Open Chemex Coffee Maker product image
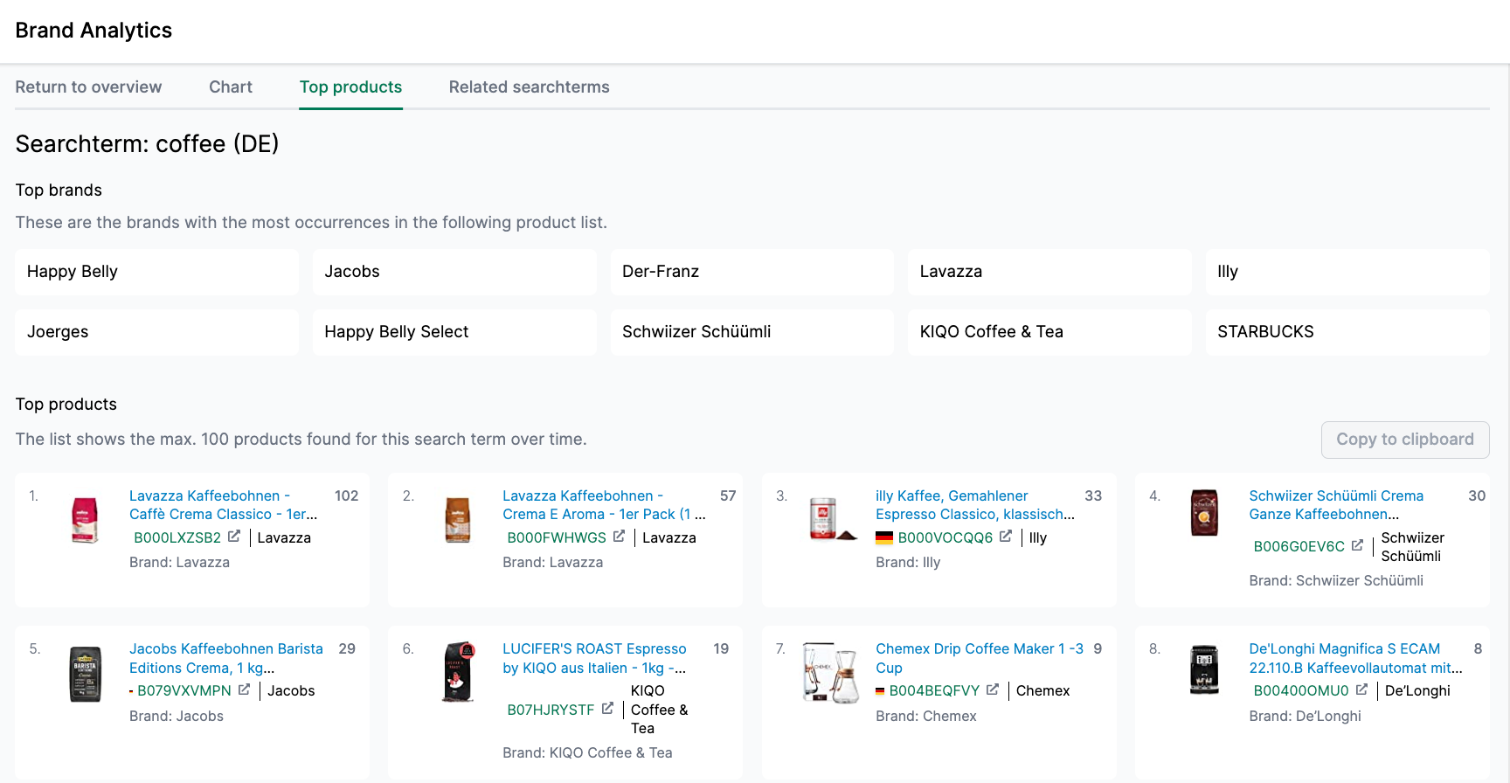The height and width of the screenshot is (783, 1510). [x=832, y=672]
